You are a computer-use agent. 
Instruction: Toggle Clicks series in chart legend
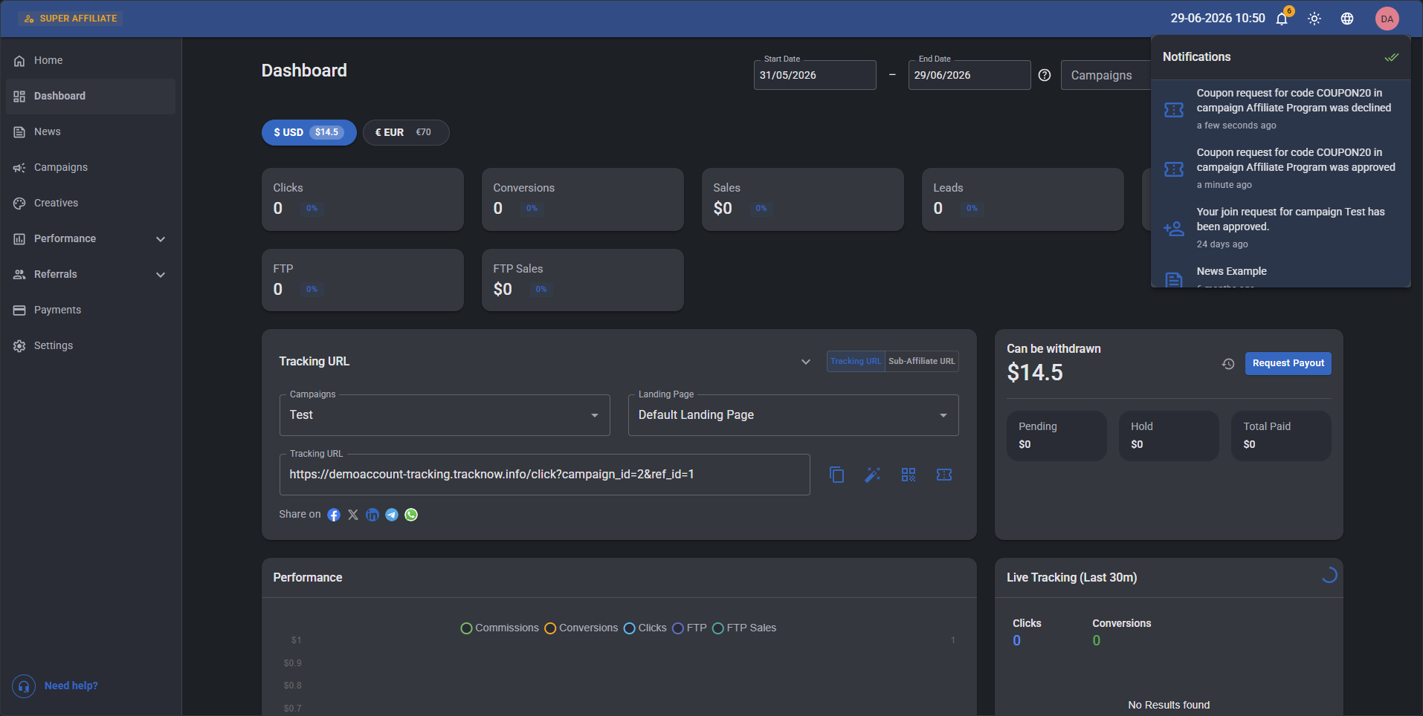645,628
